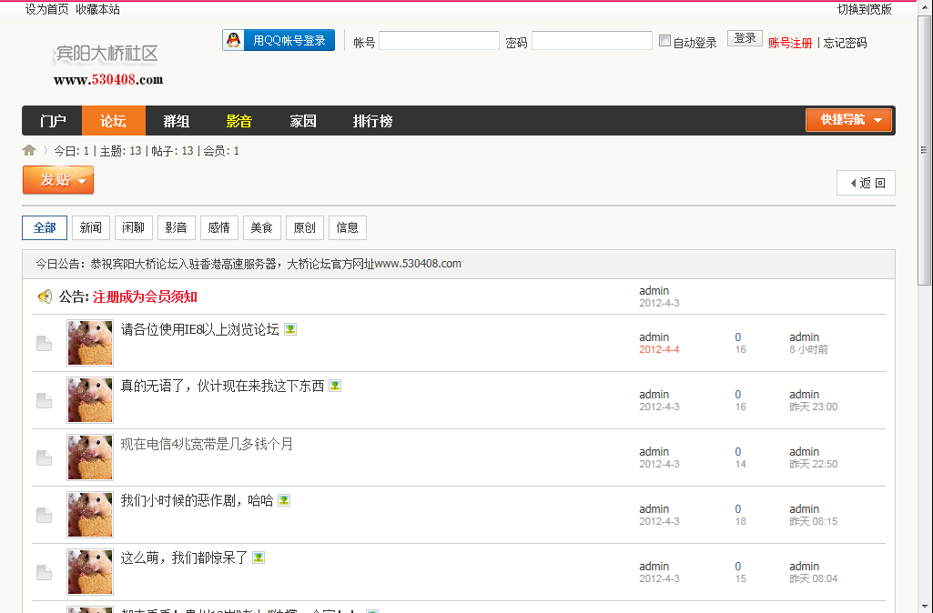Open thread 请各位使用IE8以上浏览论坛
Screen dimensions: 933x613
tap(200, 329)
